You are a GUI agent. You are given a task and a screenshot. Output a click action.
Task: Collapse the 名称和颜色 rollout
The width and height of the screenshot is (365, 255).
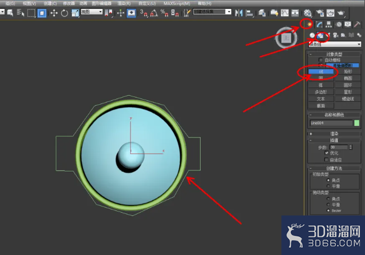(334, 115)
